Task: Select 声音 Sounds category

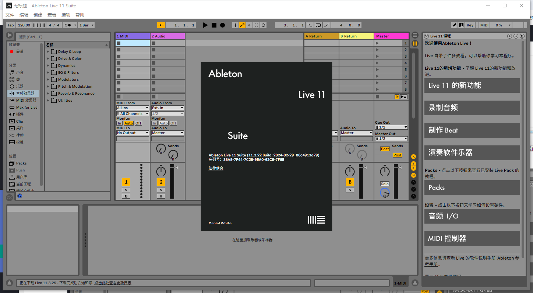Action: click(x=20, y=72)
